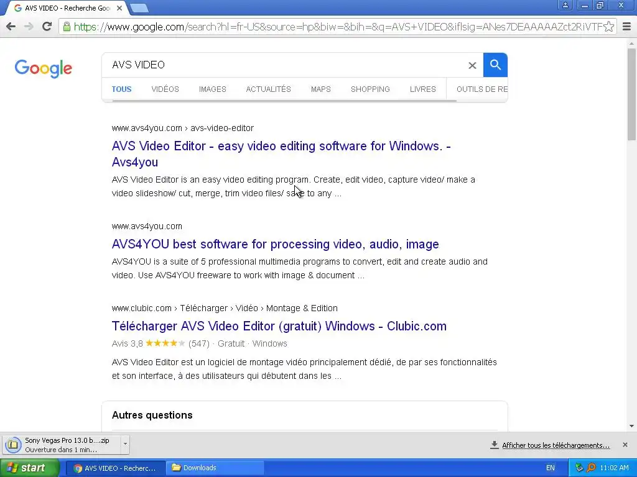Open Afficher tous les téléchargements link
The image size is (637, 477).
coord(556,445)
